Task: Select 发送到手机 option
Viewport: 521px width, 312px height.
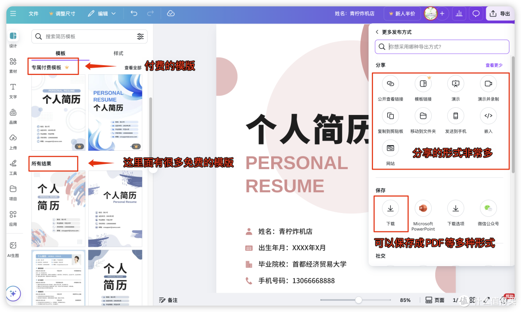Action: 455,121
